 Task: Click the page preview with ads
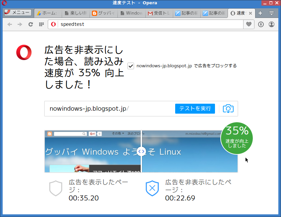point(93,151)
